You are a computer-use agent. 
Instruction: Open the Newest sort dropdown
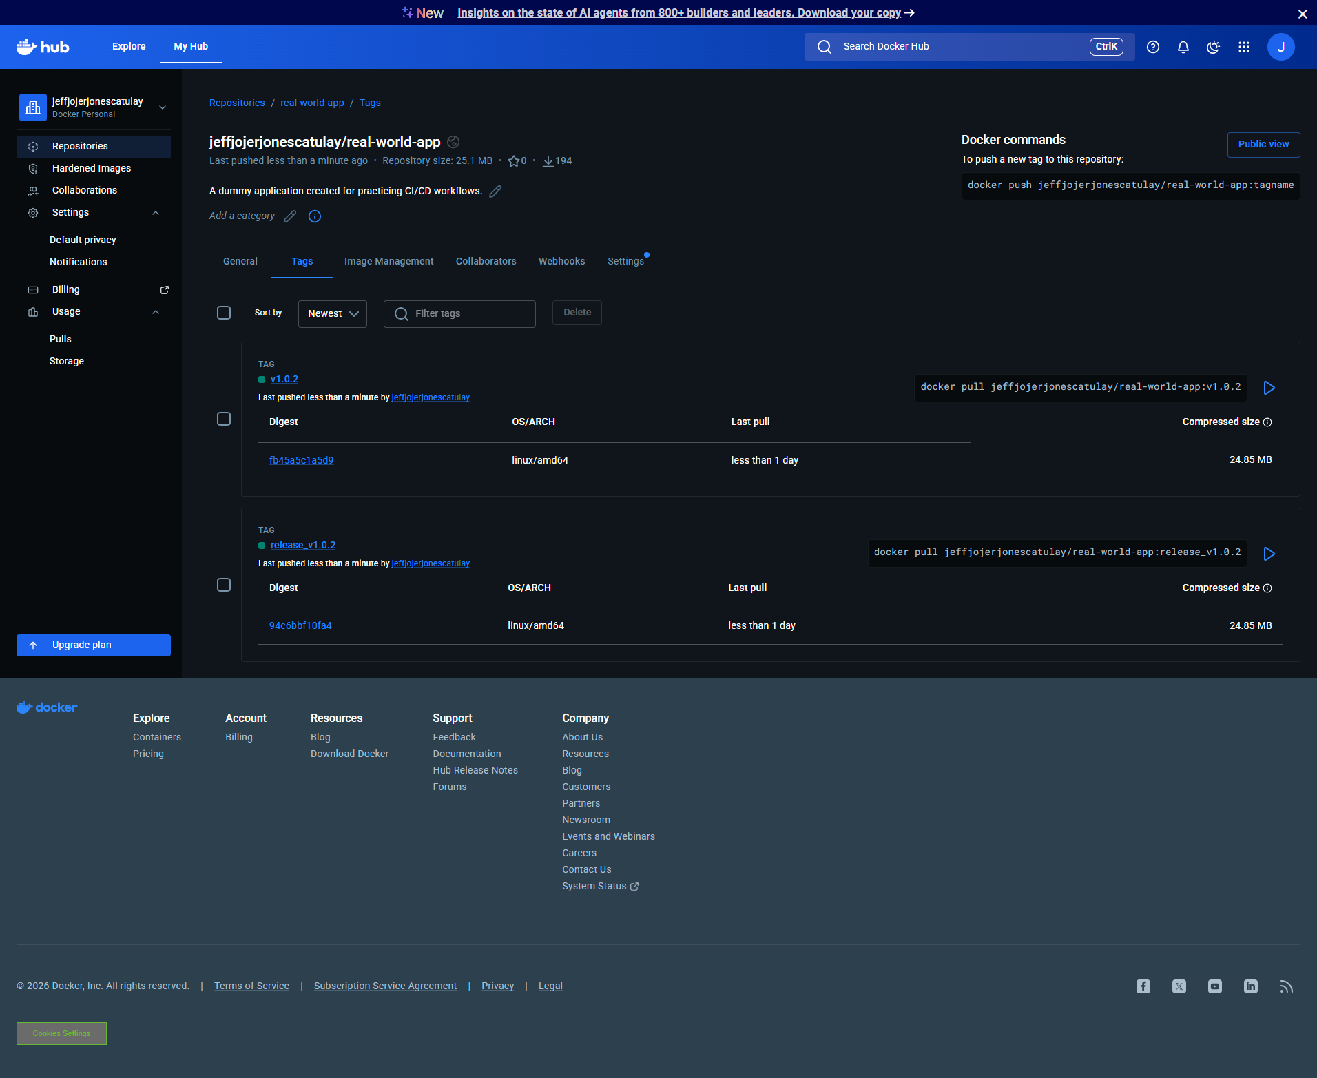click(x=333, y=314)
